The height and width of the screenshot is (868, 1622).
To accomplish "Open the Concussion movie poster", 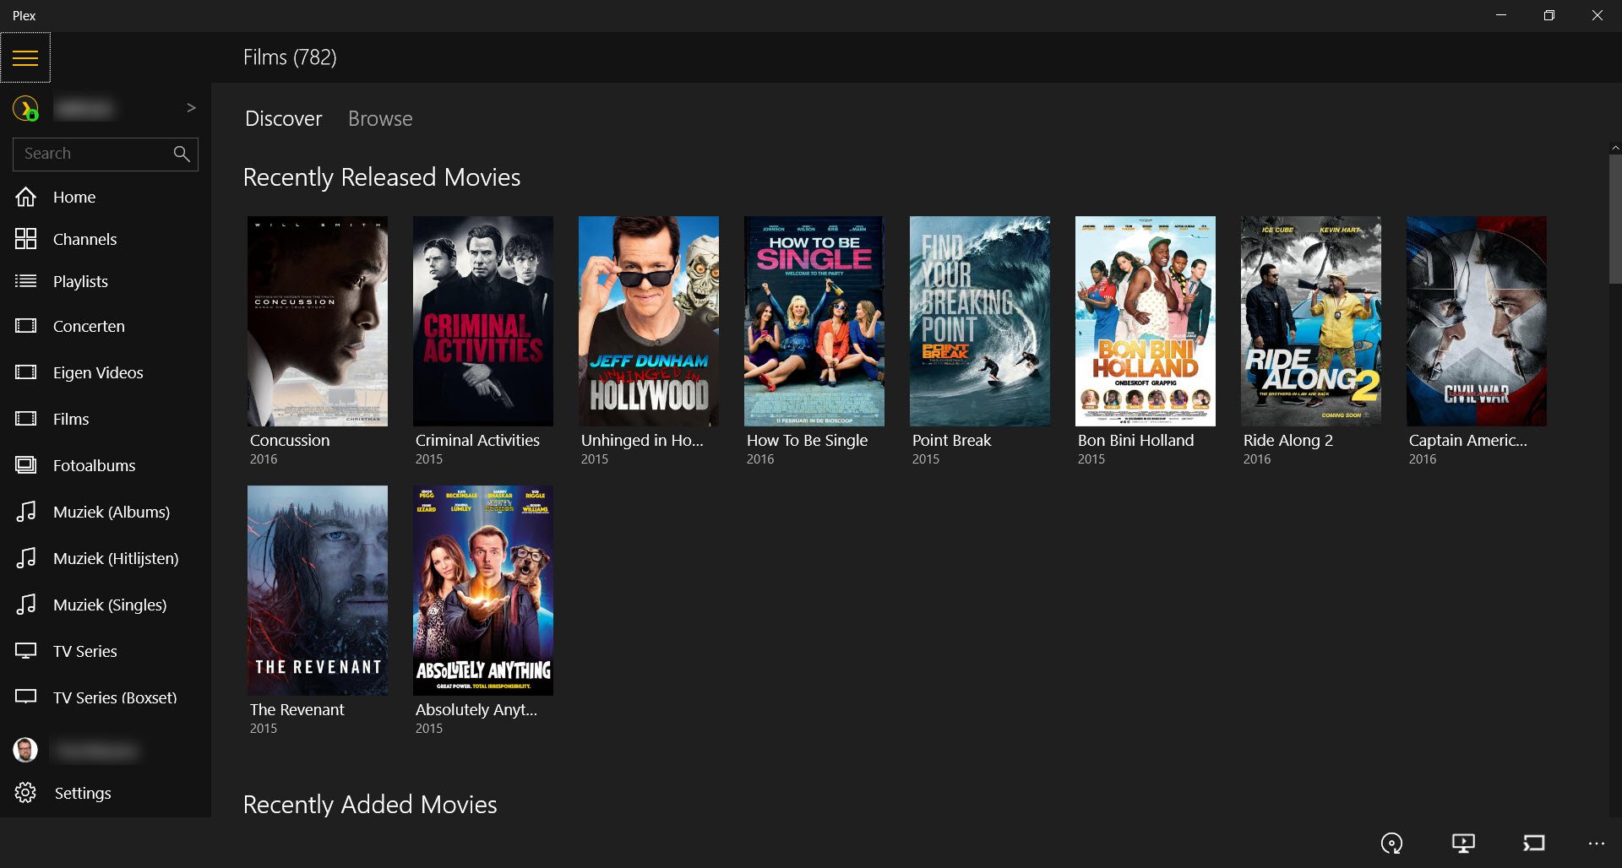I will click(318, 321).
